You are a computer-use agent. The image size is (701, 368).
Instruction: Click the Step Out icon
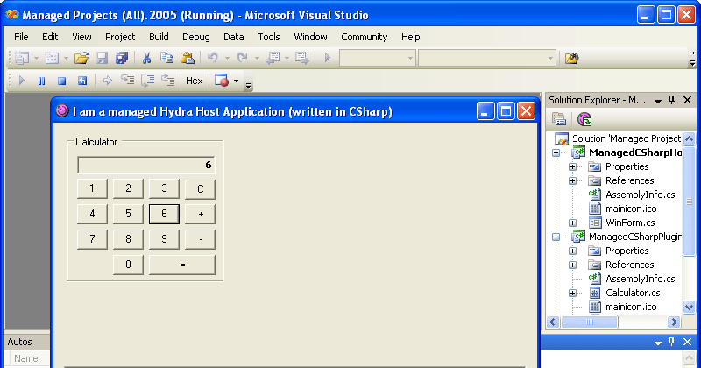coord(168,81)
